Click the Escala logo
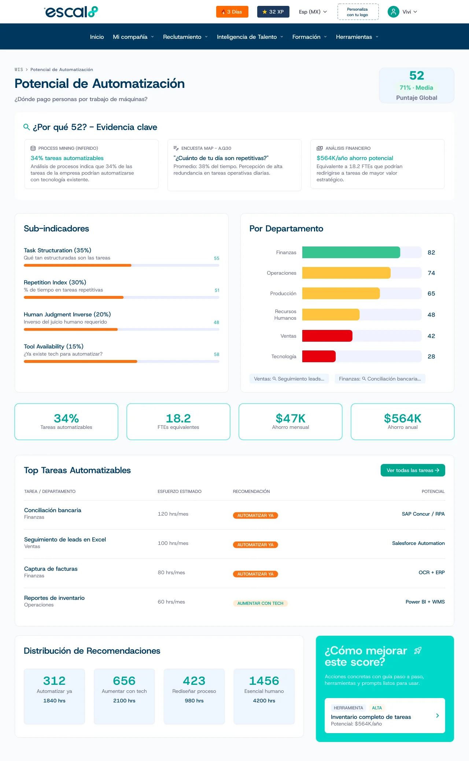Screen dimensions: 469x761 [x=71, y=12]
